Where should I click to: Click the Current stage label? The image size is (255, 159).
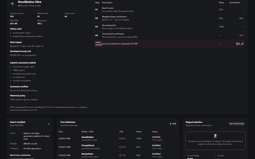tap(193, 156)
